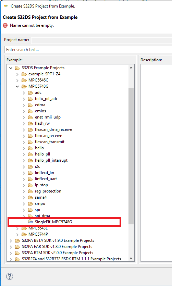Viewport: 172px width, 286px height.
Task: Click the emios folder icon
Action: (x=30, y=111)
